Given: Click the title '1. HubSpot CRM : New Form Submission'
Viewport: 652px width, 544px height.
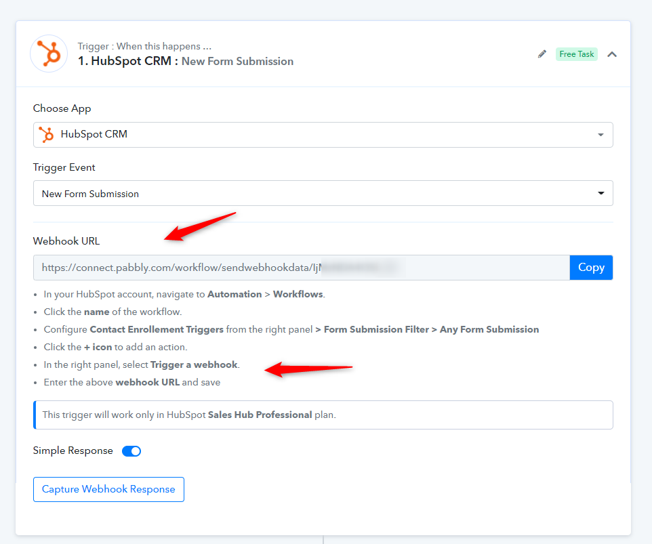Looking at the screenshot, I should 186,61.
